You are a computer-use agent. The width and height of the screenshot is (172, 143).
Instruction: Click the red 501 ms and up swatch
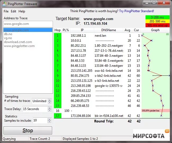157,25
